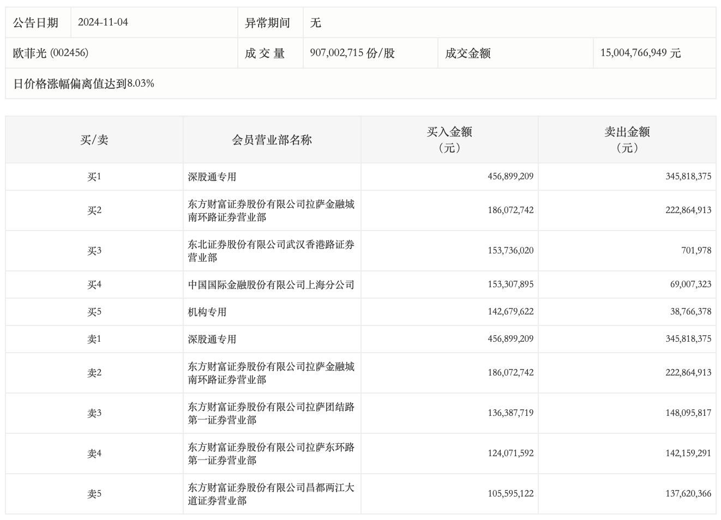Screen dimensions: 721x520
Task: Select the 会员营业部名称 column header
Action: click(x=272, y=140)
